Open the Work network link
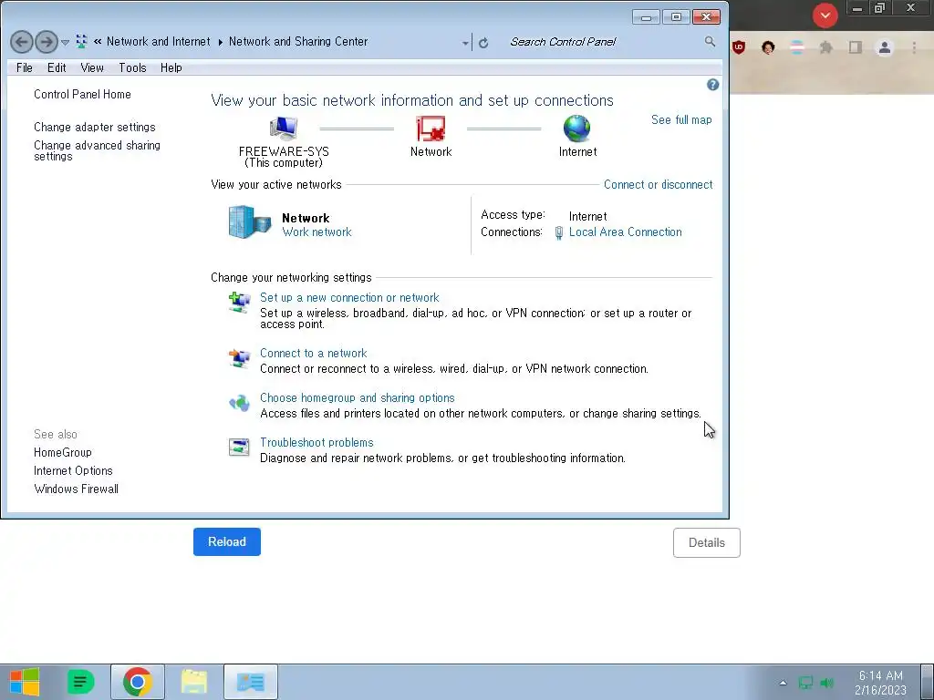The width and height of the screenshot is (934, 700). 317,232
